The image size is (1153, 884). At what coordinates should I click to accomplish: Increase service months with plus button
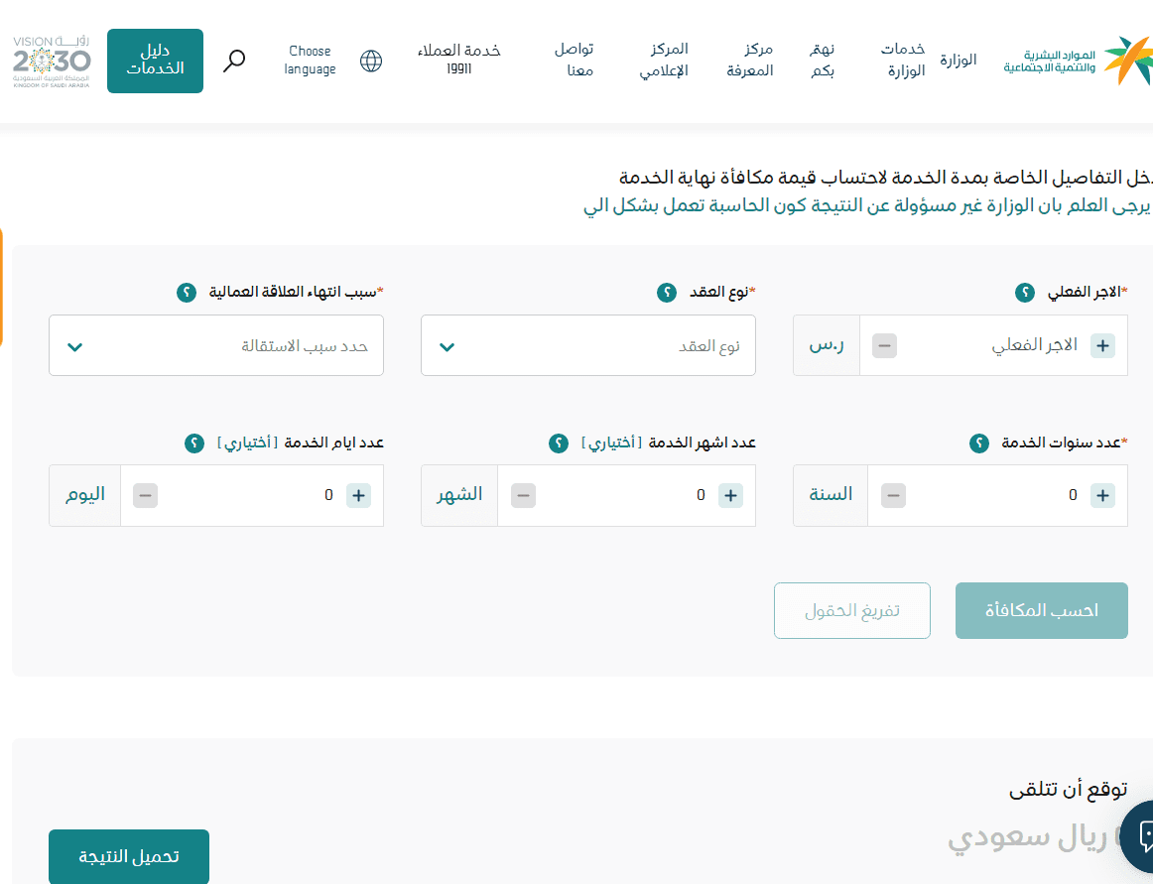tap(731, 496)
